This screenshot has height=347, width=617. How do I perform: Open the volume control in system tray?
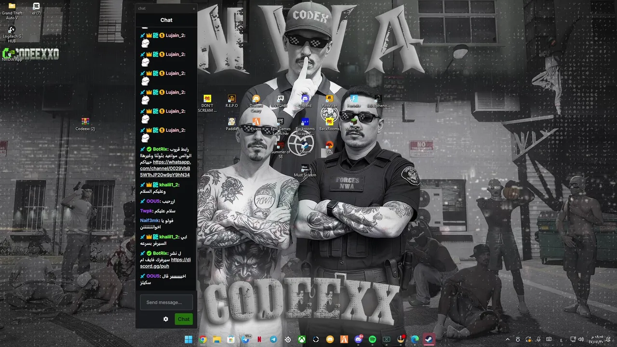581,339
